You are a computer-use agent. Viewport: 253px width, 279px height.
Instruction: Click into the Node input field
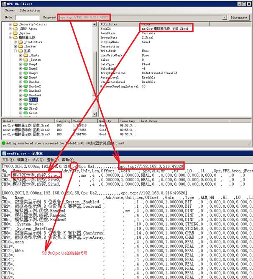(27, 18)
